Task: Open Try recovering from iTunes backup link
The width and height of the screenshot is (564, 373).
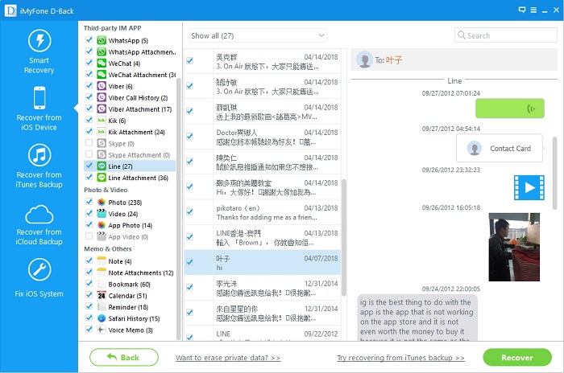Action: tap(400, 358)
